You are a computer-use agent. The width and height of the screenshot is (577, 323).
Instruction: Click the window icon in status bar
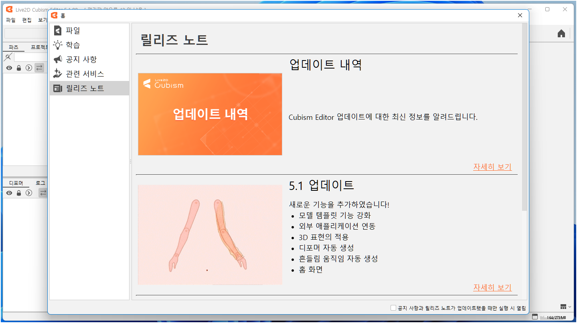click(534, 317)
